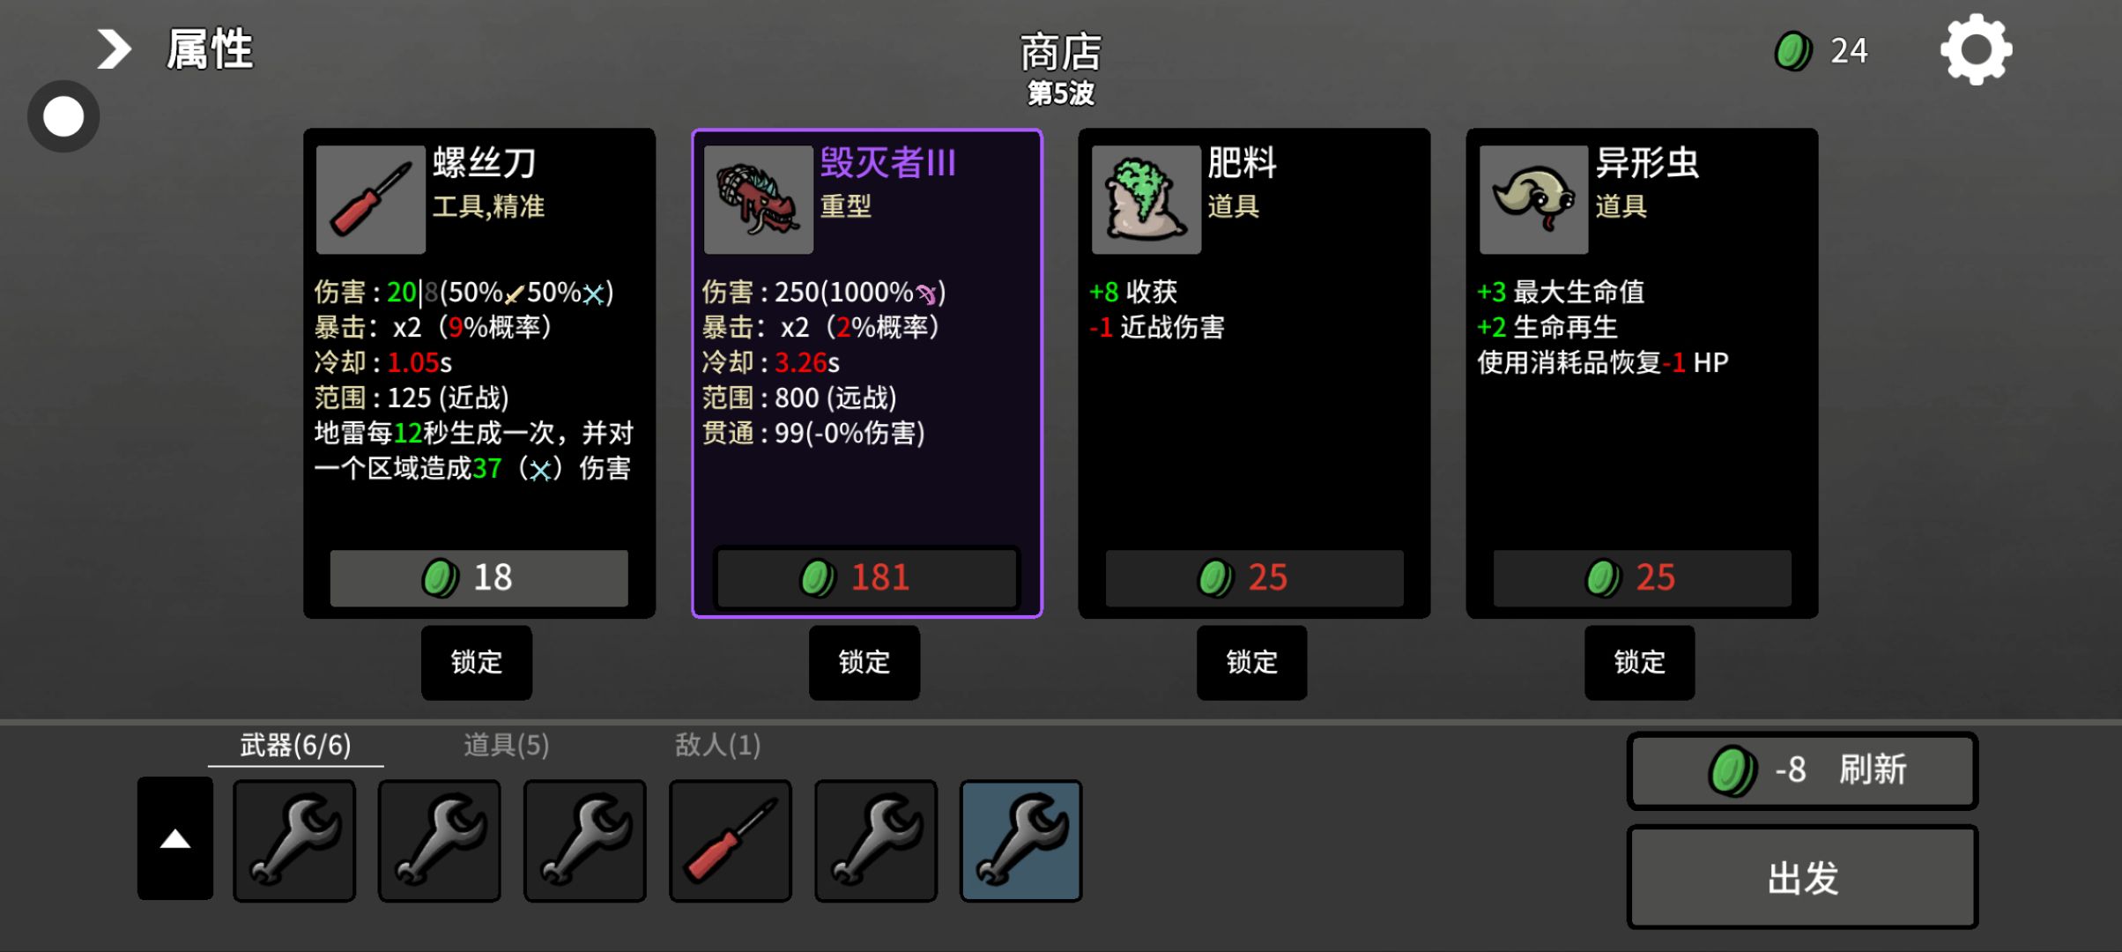Expand the inventory panel up arrow
Image resolution: width=2122 pixels, height=952 pixels.
pyautogui.click(x=174, y=838)
